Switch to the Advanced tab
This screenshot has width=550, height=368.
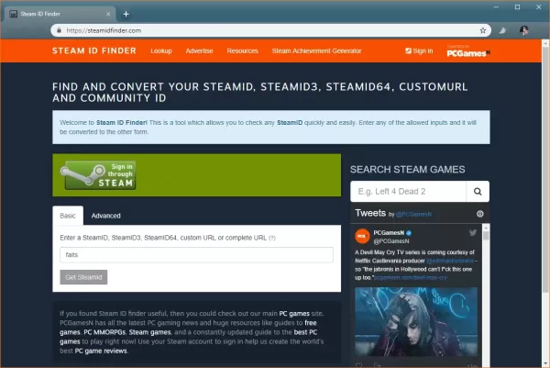tap(106, 216)
